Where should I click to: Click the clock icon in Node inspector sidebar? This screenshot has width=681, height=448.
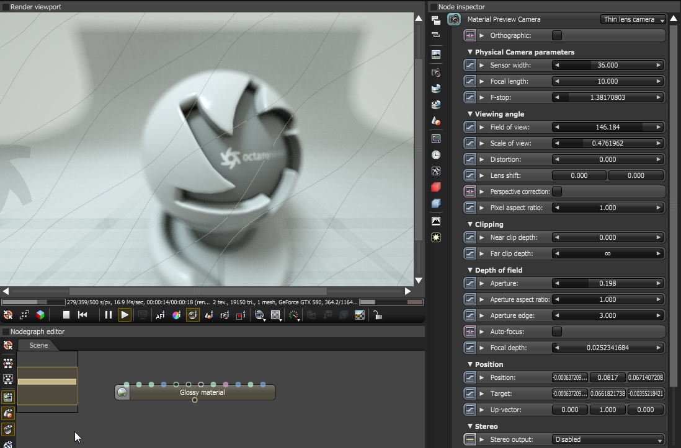tap(436, 155)
